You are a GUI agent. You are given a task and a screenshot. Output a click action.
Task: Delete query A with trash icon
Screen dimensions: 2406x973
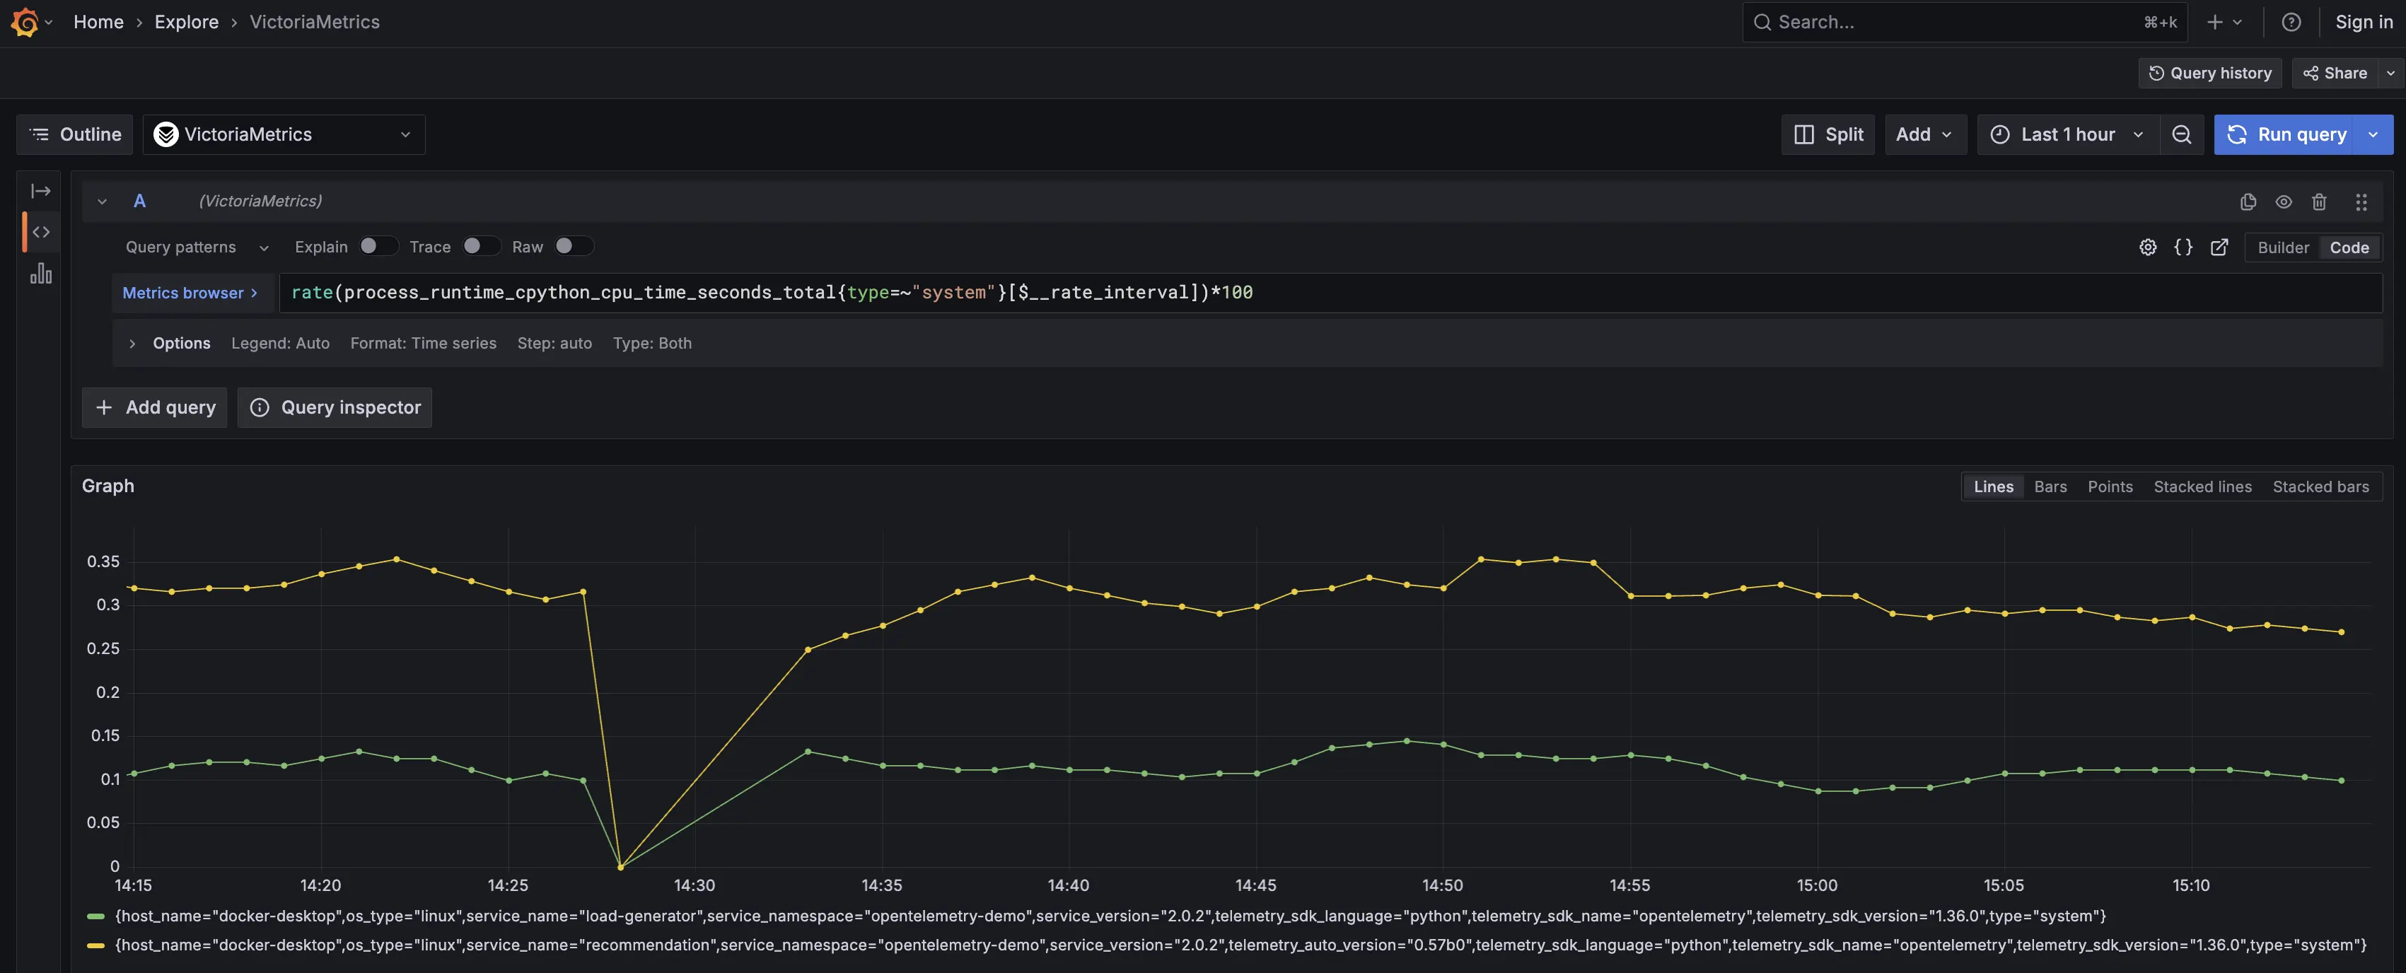pos(2318,202)
